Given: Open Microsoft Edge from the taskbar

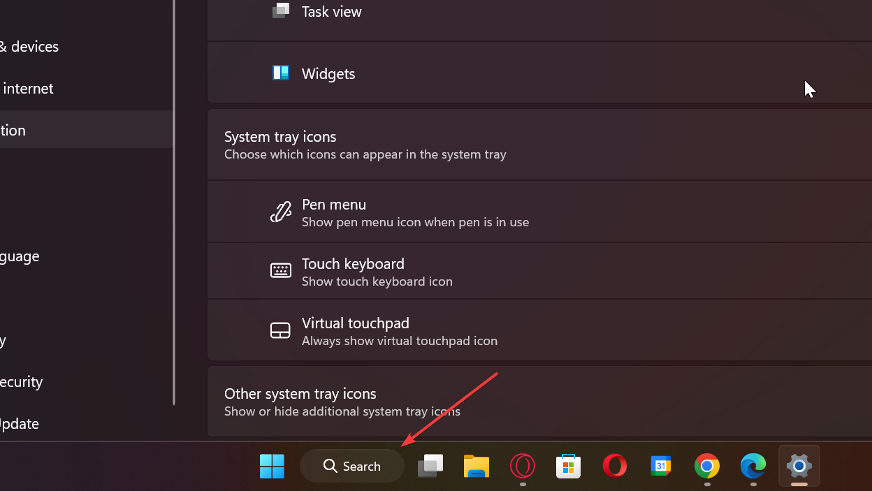Looking at the screenshot, I should click(753, 466).
